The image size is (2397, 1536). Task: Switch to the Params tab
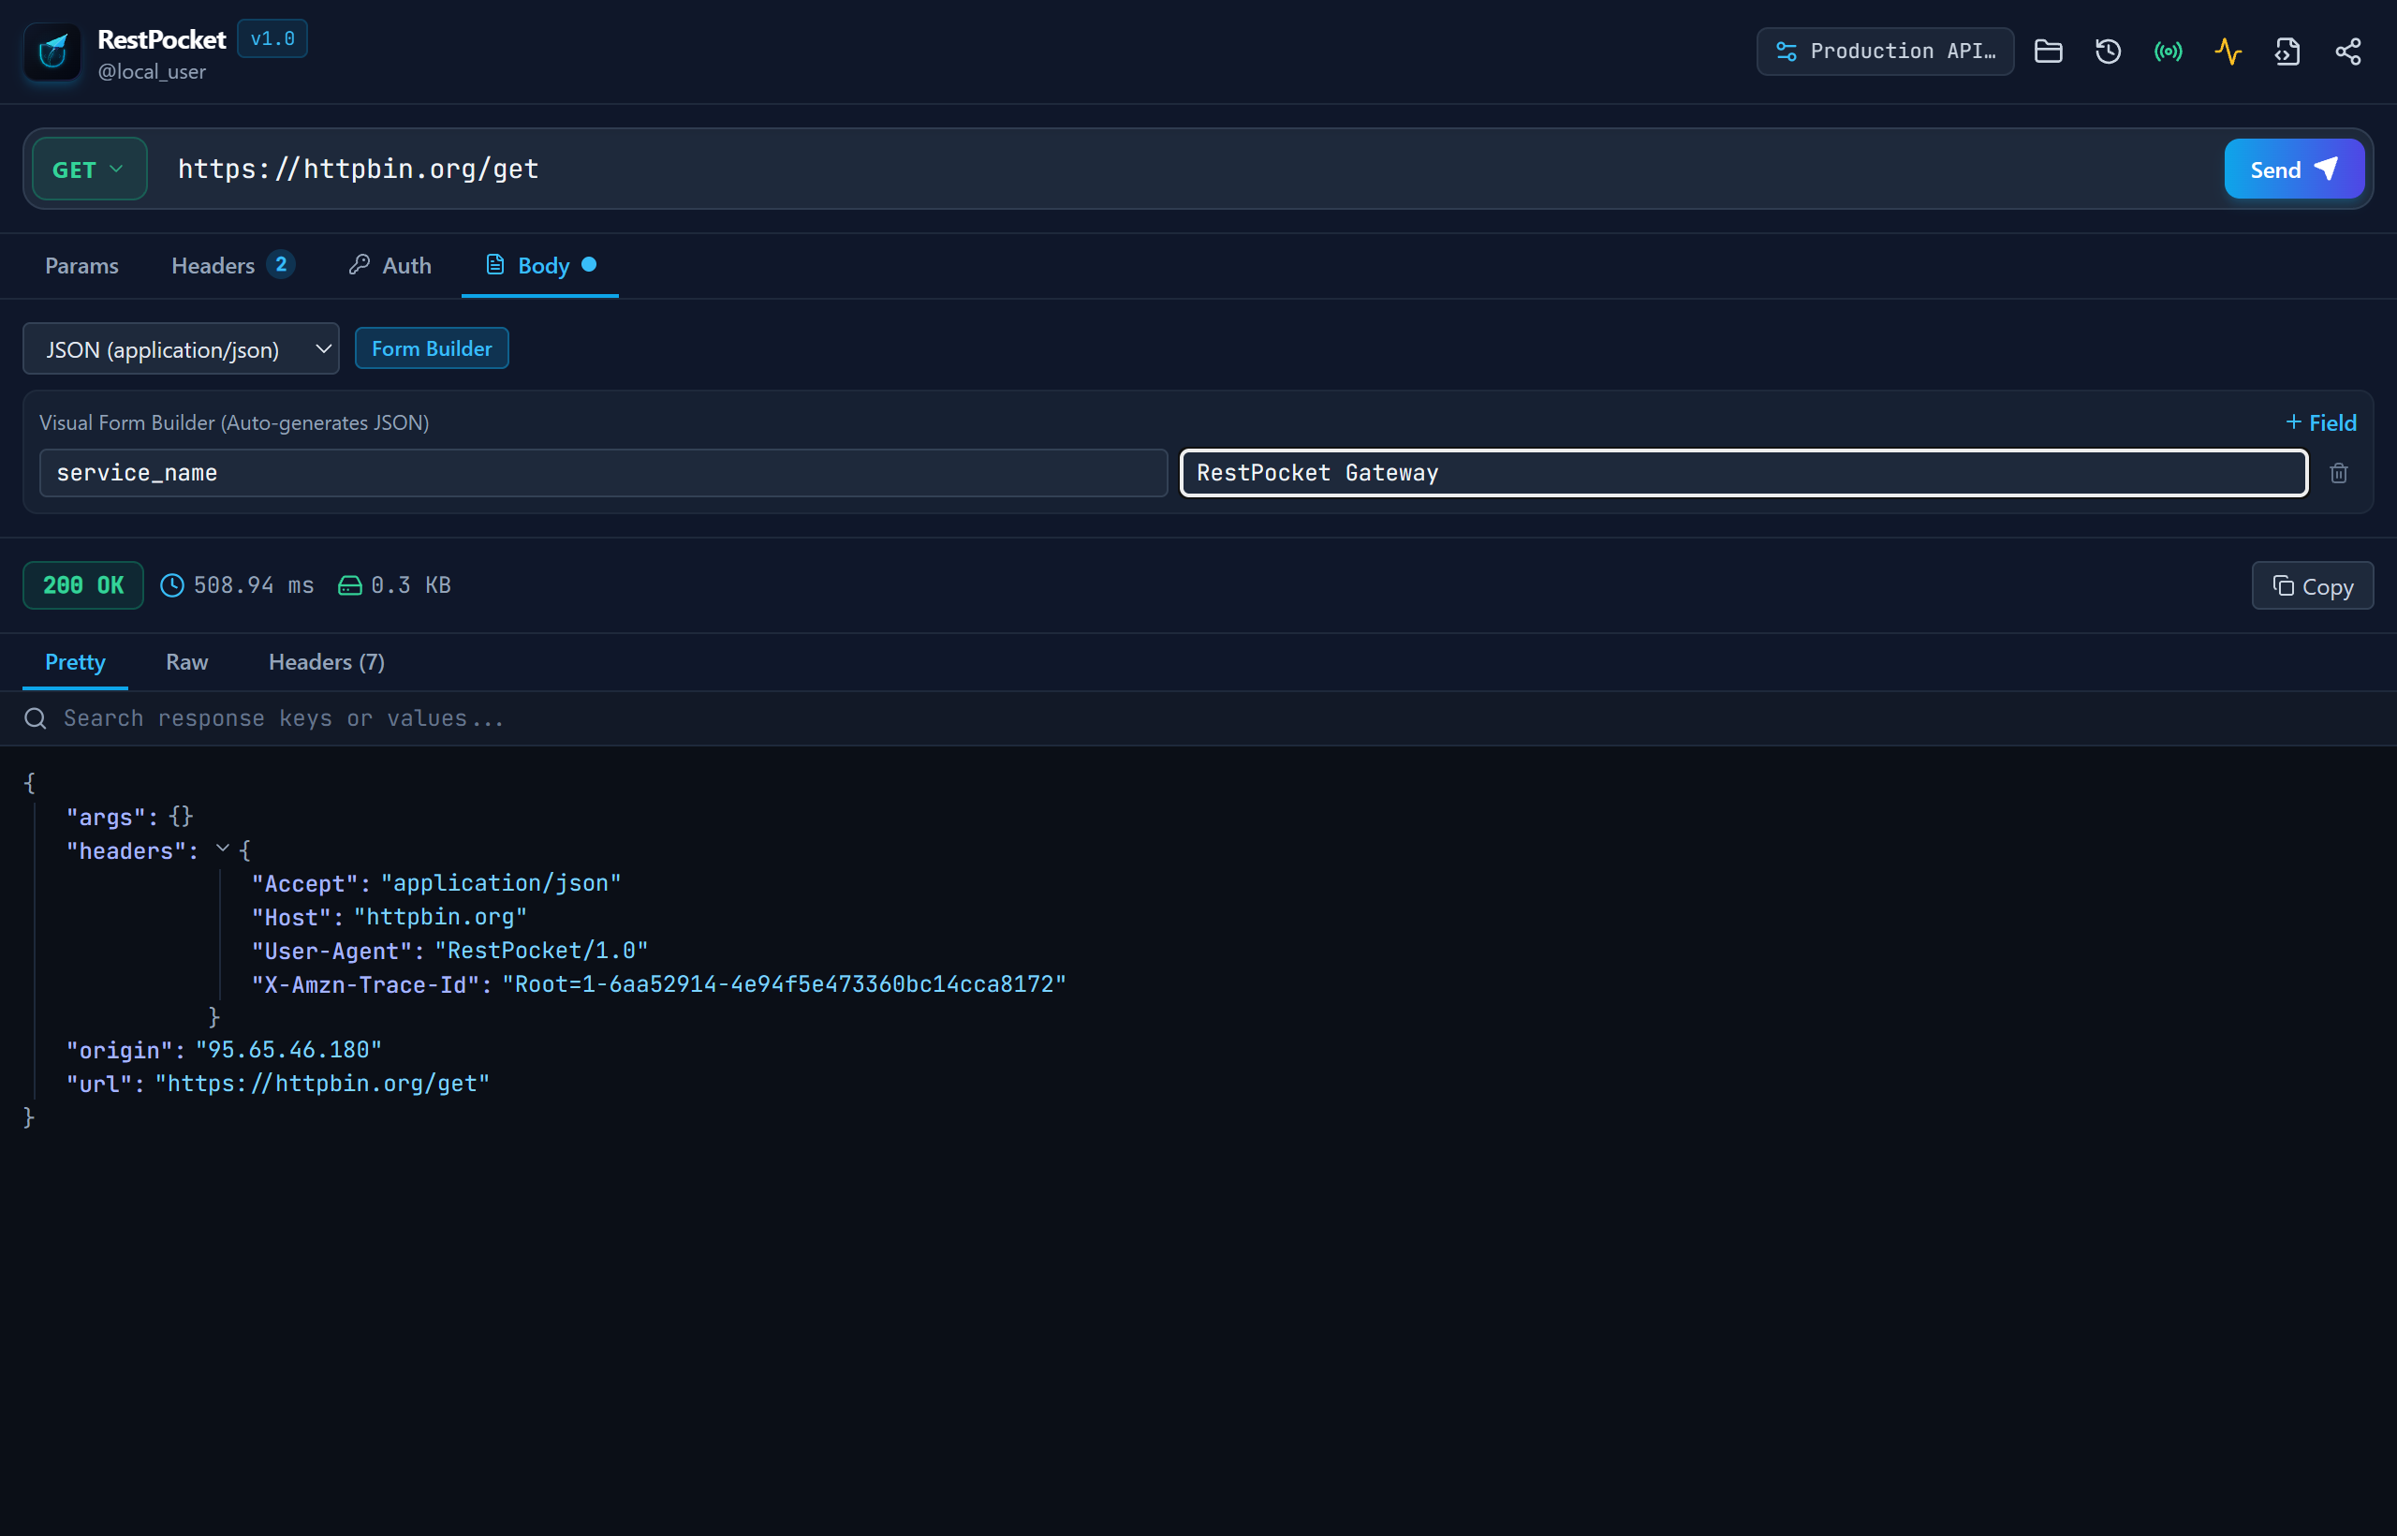81,265
